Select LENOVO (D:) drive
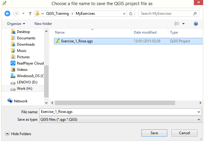 [27, 82]
